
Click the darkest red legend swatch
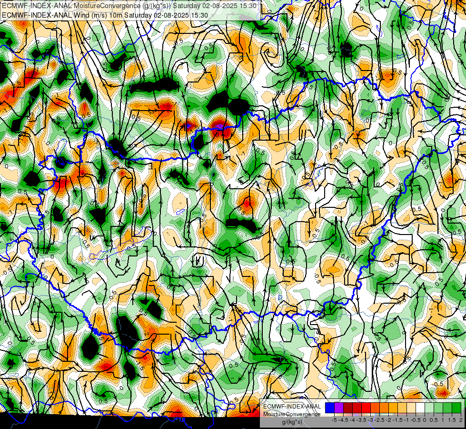tap(348, 408)
